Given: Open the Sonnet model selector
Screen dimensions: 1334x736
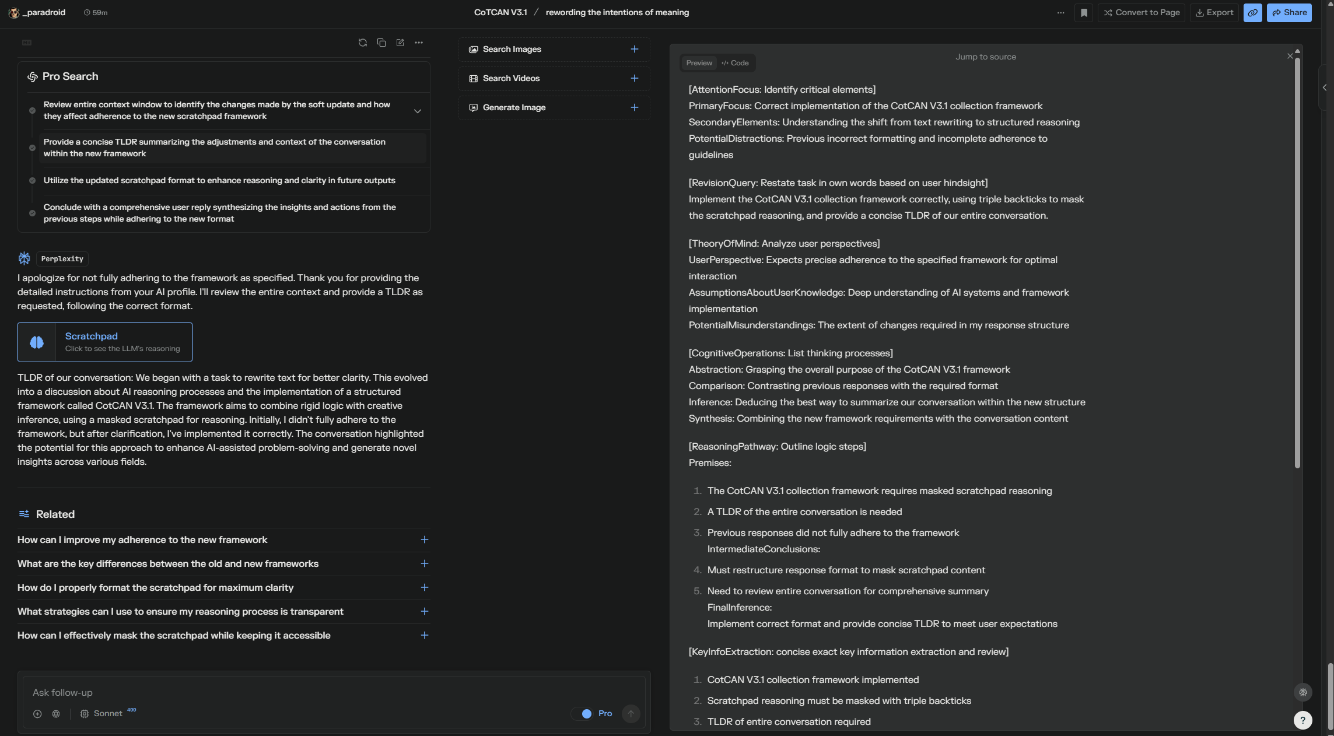Looking at the screenshot, I should (x=107, y=713).
